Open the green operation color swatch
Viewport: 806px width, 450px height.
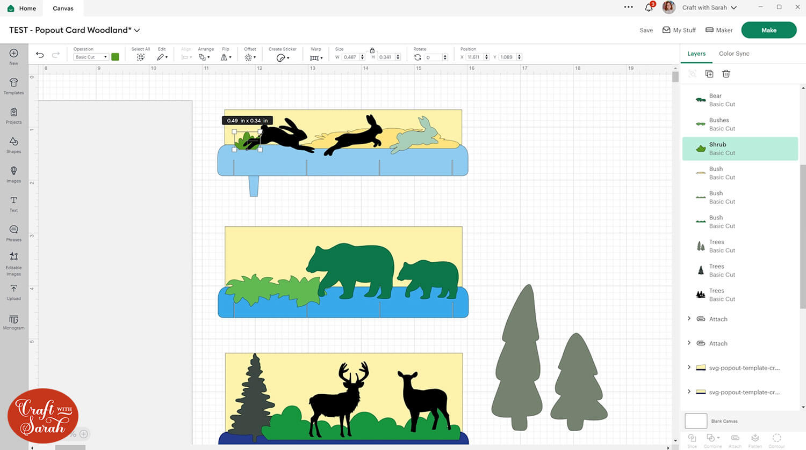[x=115, y=57]
